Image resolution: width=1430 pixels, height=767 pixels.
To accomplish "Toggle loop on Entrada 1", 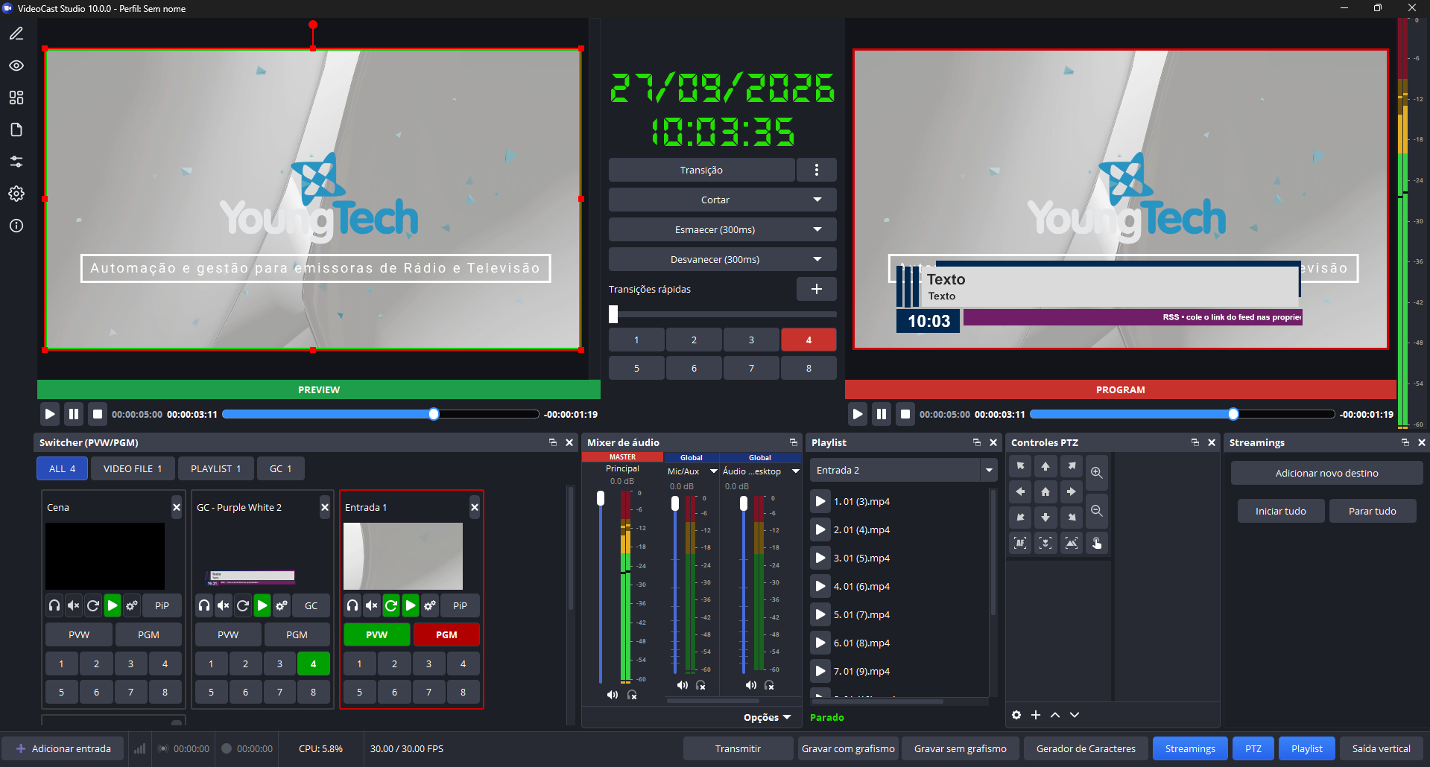I will (x=391, y=605).
